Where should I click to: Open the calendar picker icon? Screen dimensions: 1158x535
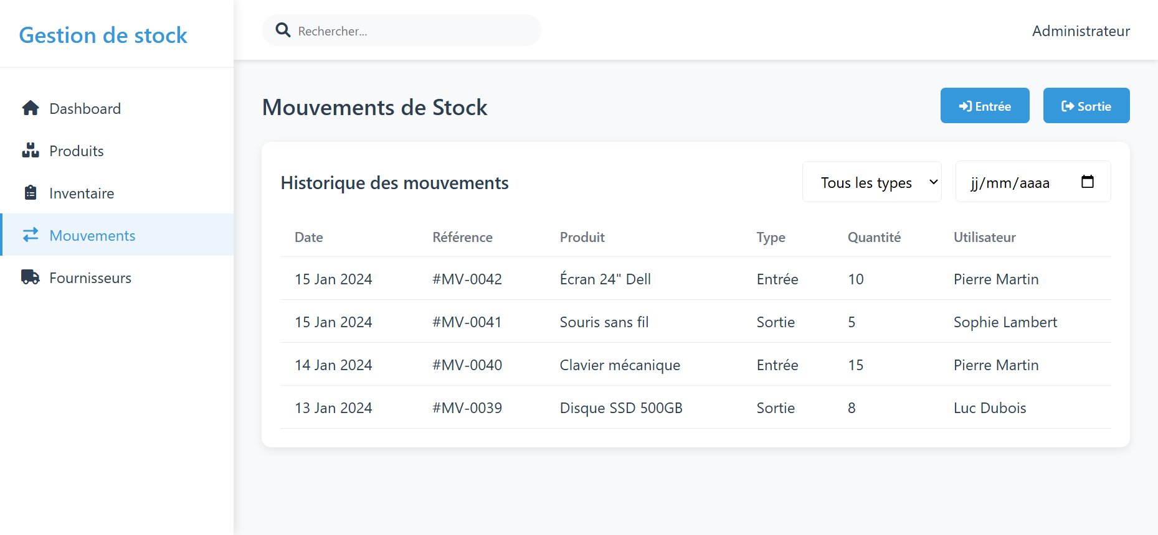(1087, 182)
